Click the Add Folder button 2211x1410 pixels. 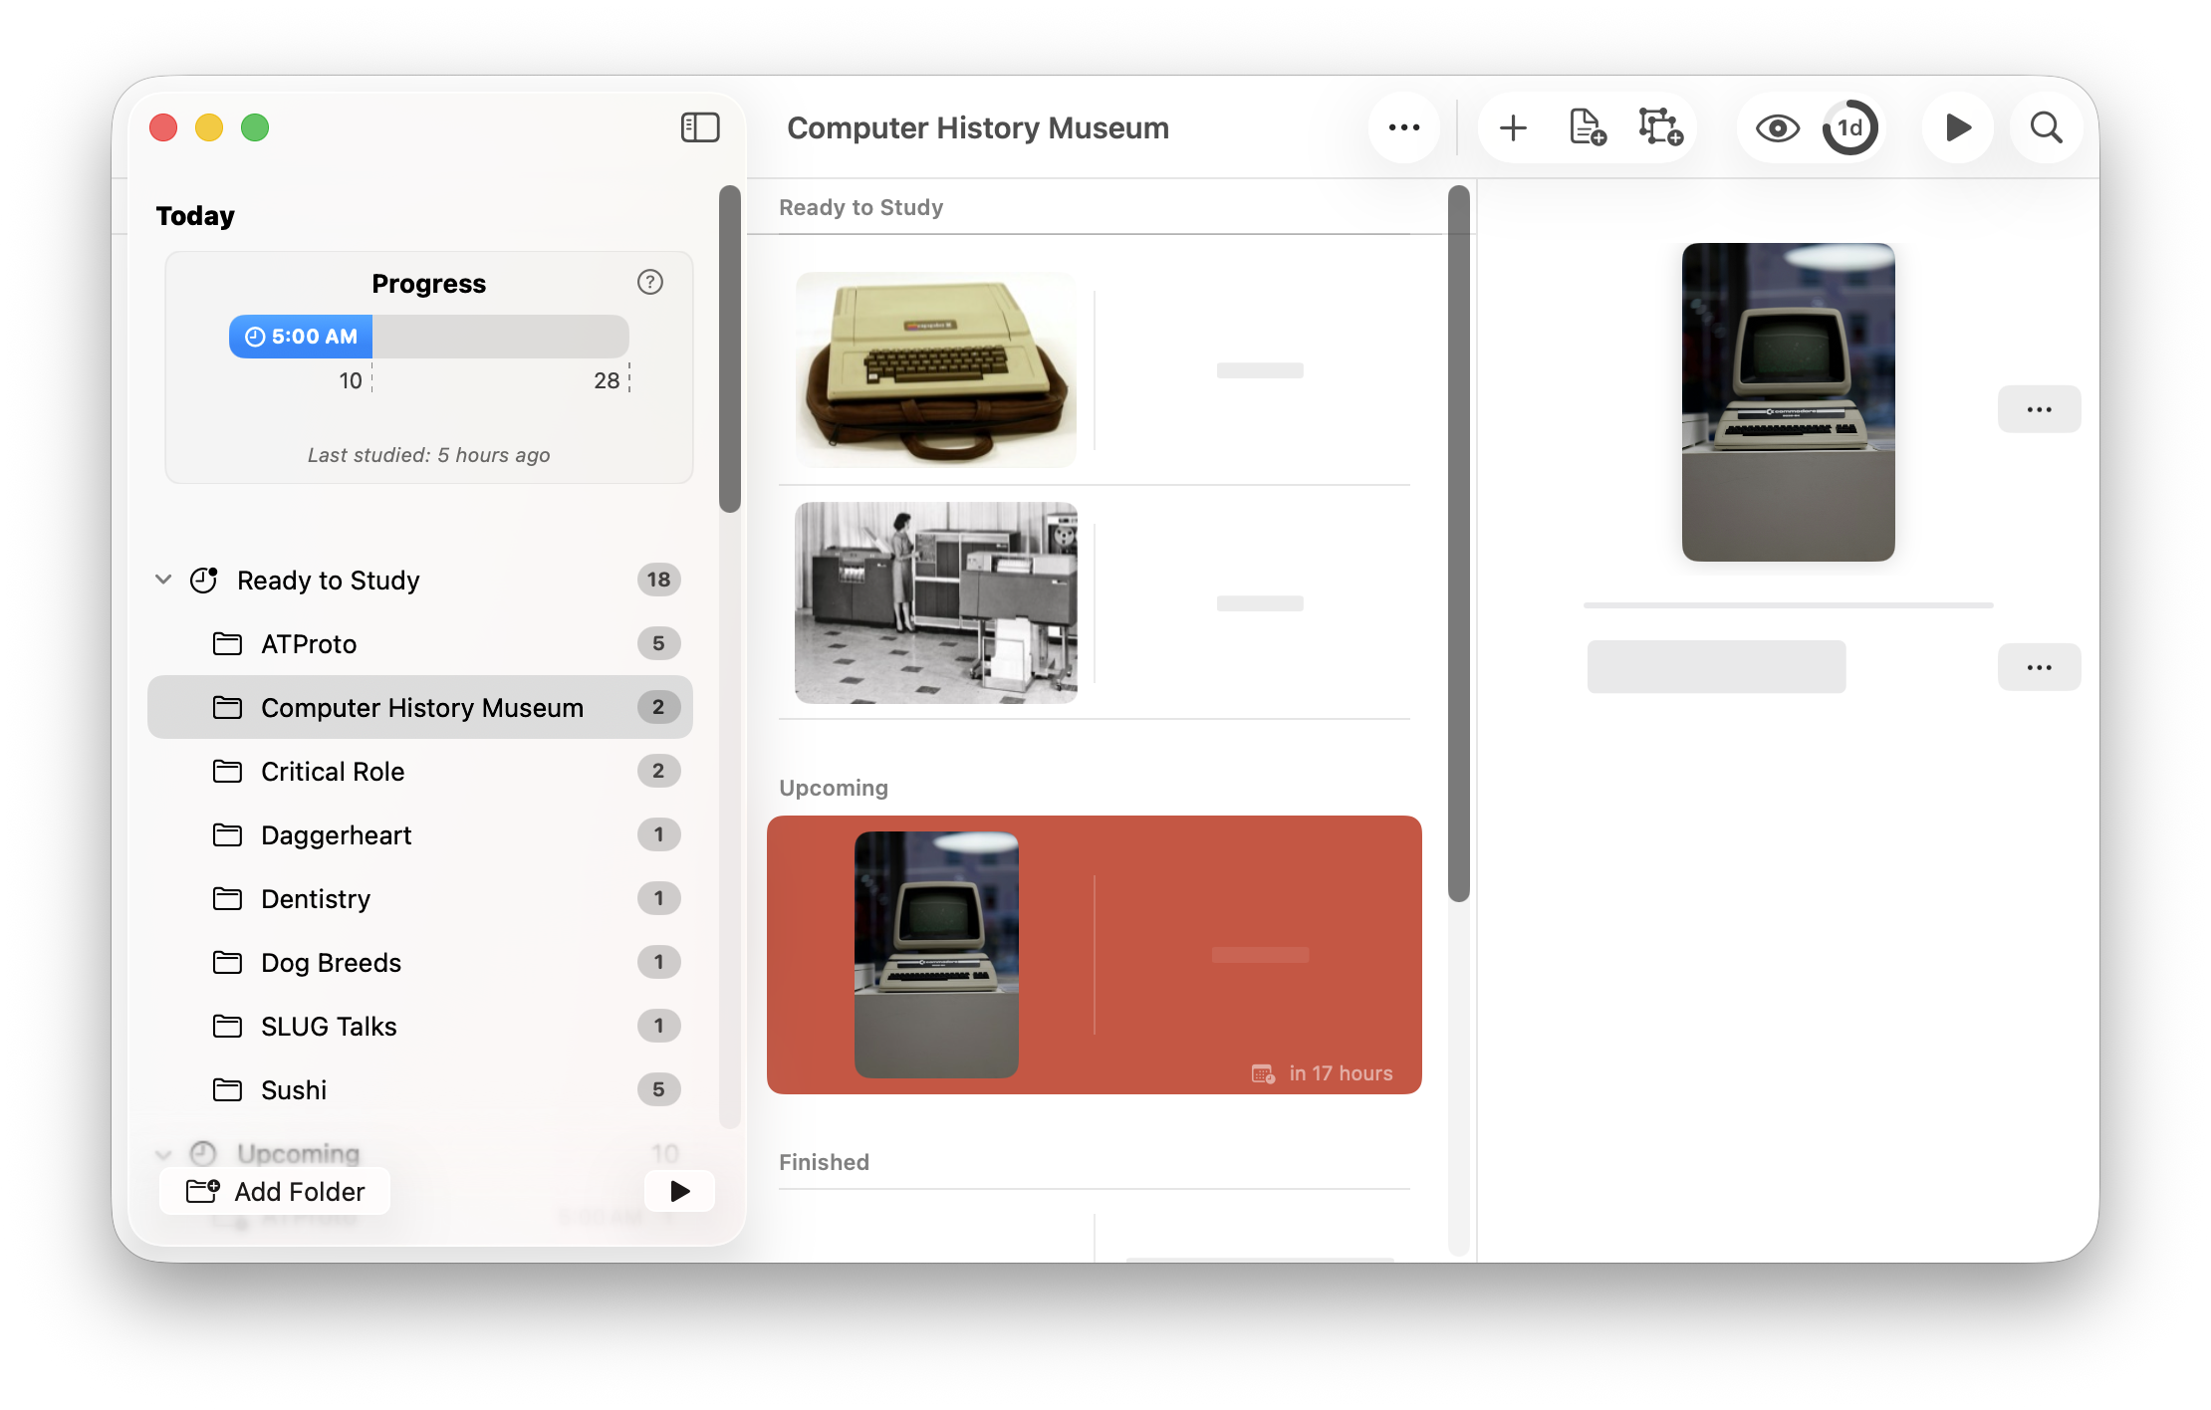coord(275,1191)
